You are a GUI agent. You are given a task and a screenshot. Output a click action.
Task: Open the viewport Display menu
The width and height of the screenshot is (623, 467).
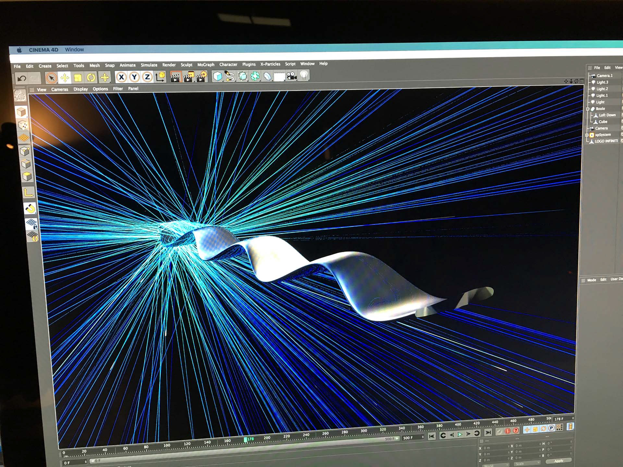(80, 89)
